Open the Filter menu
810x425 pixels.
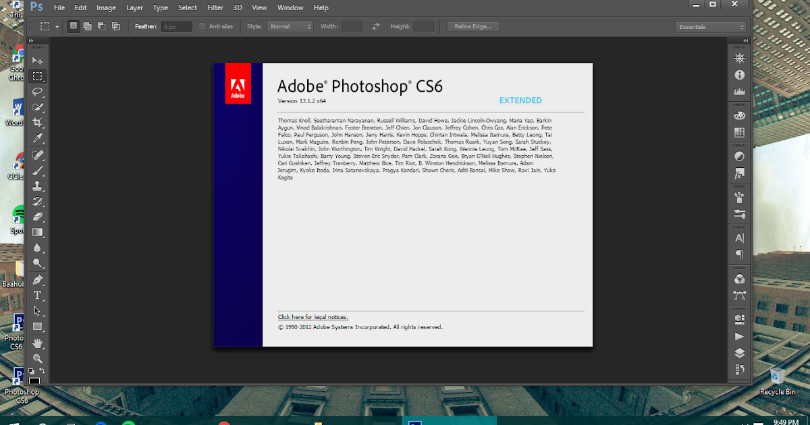215,7
